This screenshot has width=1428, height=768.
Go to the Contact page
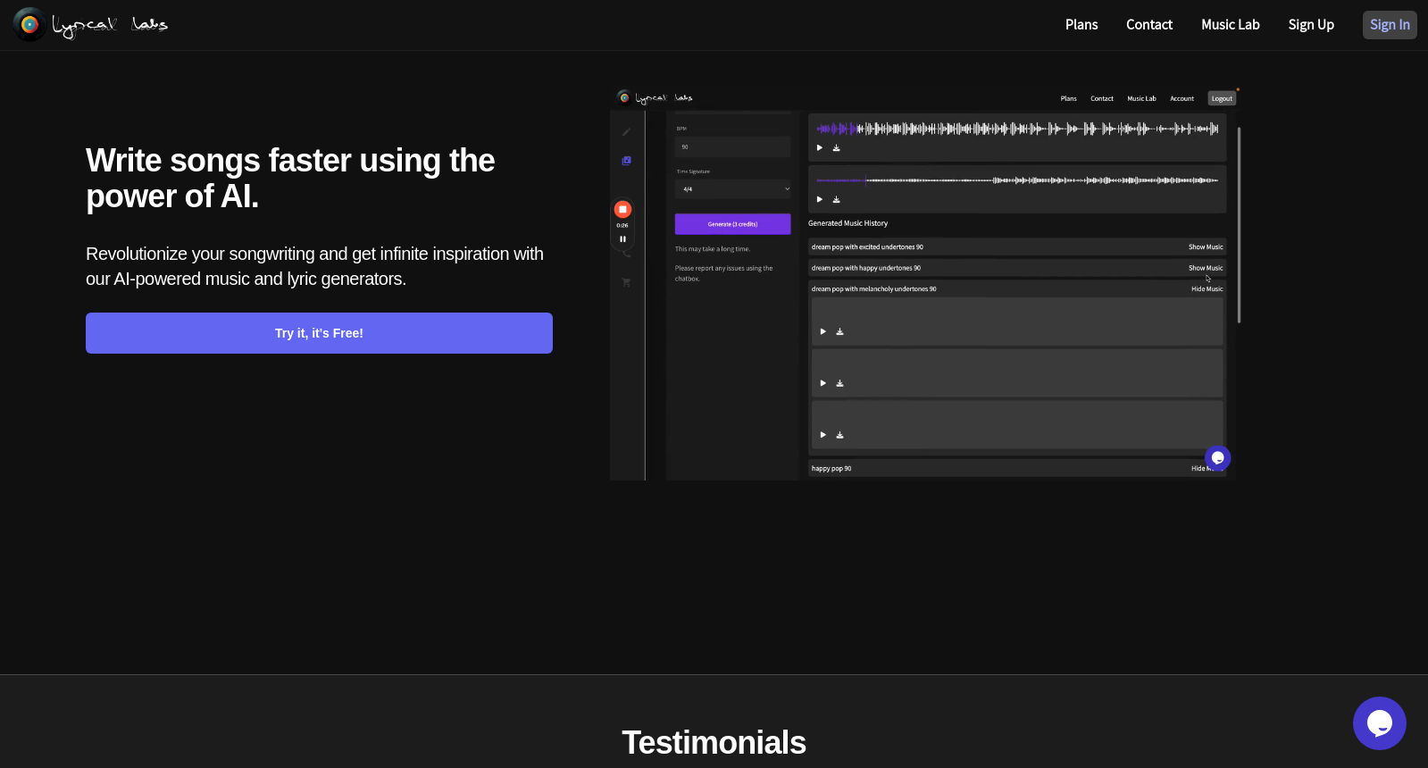1149,25
